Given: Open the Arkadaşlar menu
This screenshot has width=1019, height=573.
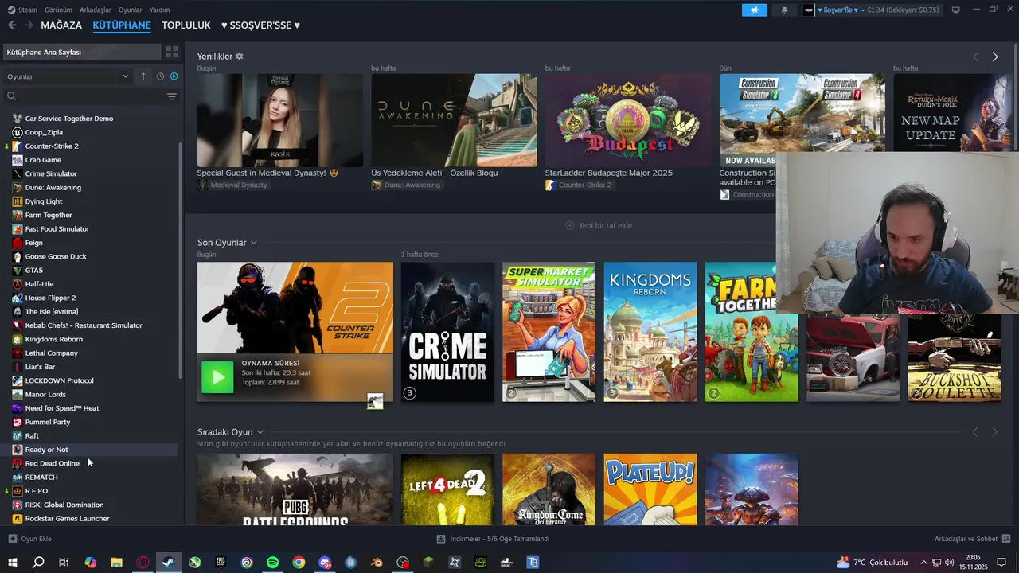Looking at the screenshot, I should pyautogui.click(x=96, y=10).
